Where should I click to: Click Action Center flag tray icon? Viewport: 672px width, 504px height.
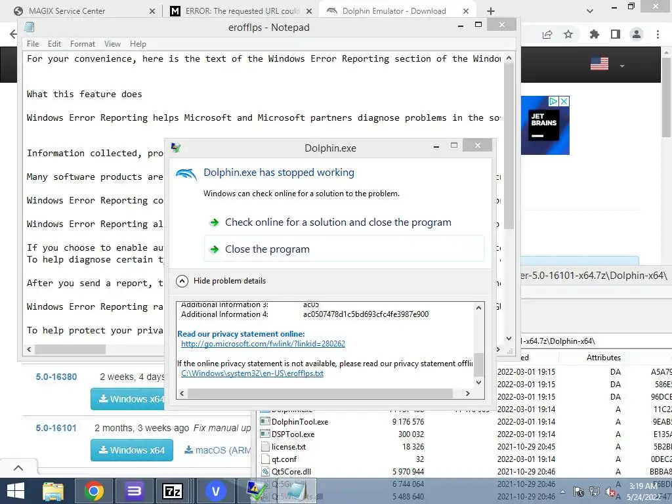[579, 492]
